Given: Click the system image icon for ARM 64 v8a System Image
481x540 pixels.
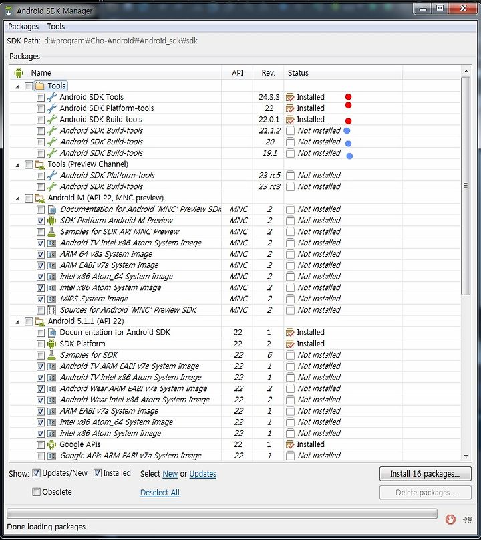Looking at the screenshot, I should point(51,254).
